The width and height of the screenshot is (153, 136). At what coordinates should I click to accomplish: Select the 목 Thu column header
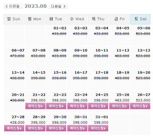click(x=98, y=19)
